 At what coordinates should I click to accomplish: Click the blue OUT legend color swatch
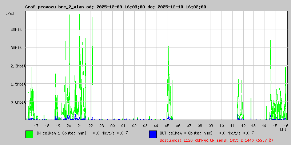pyautogui.click(x=153, y=134)
